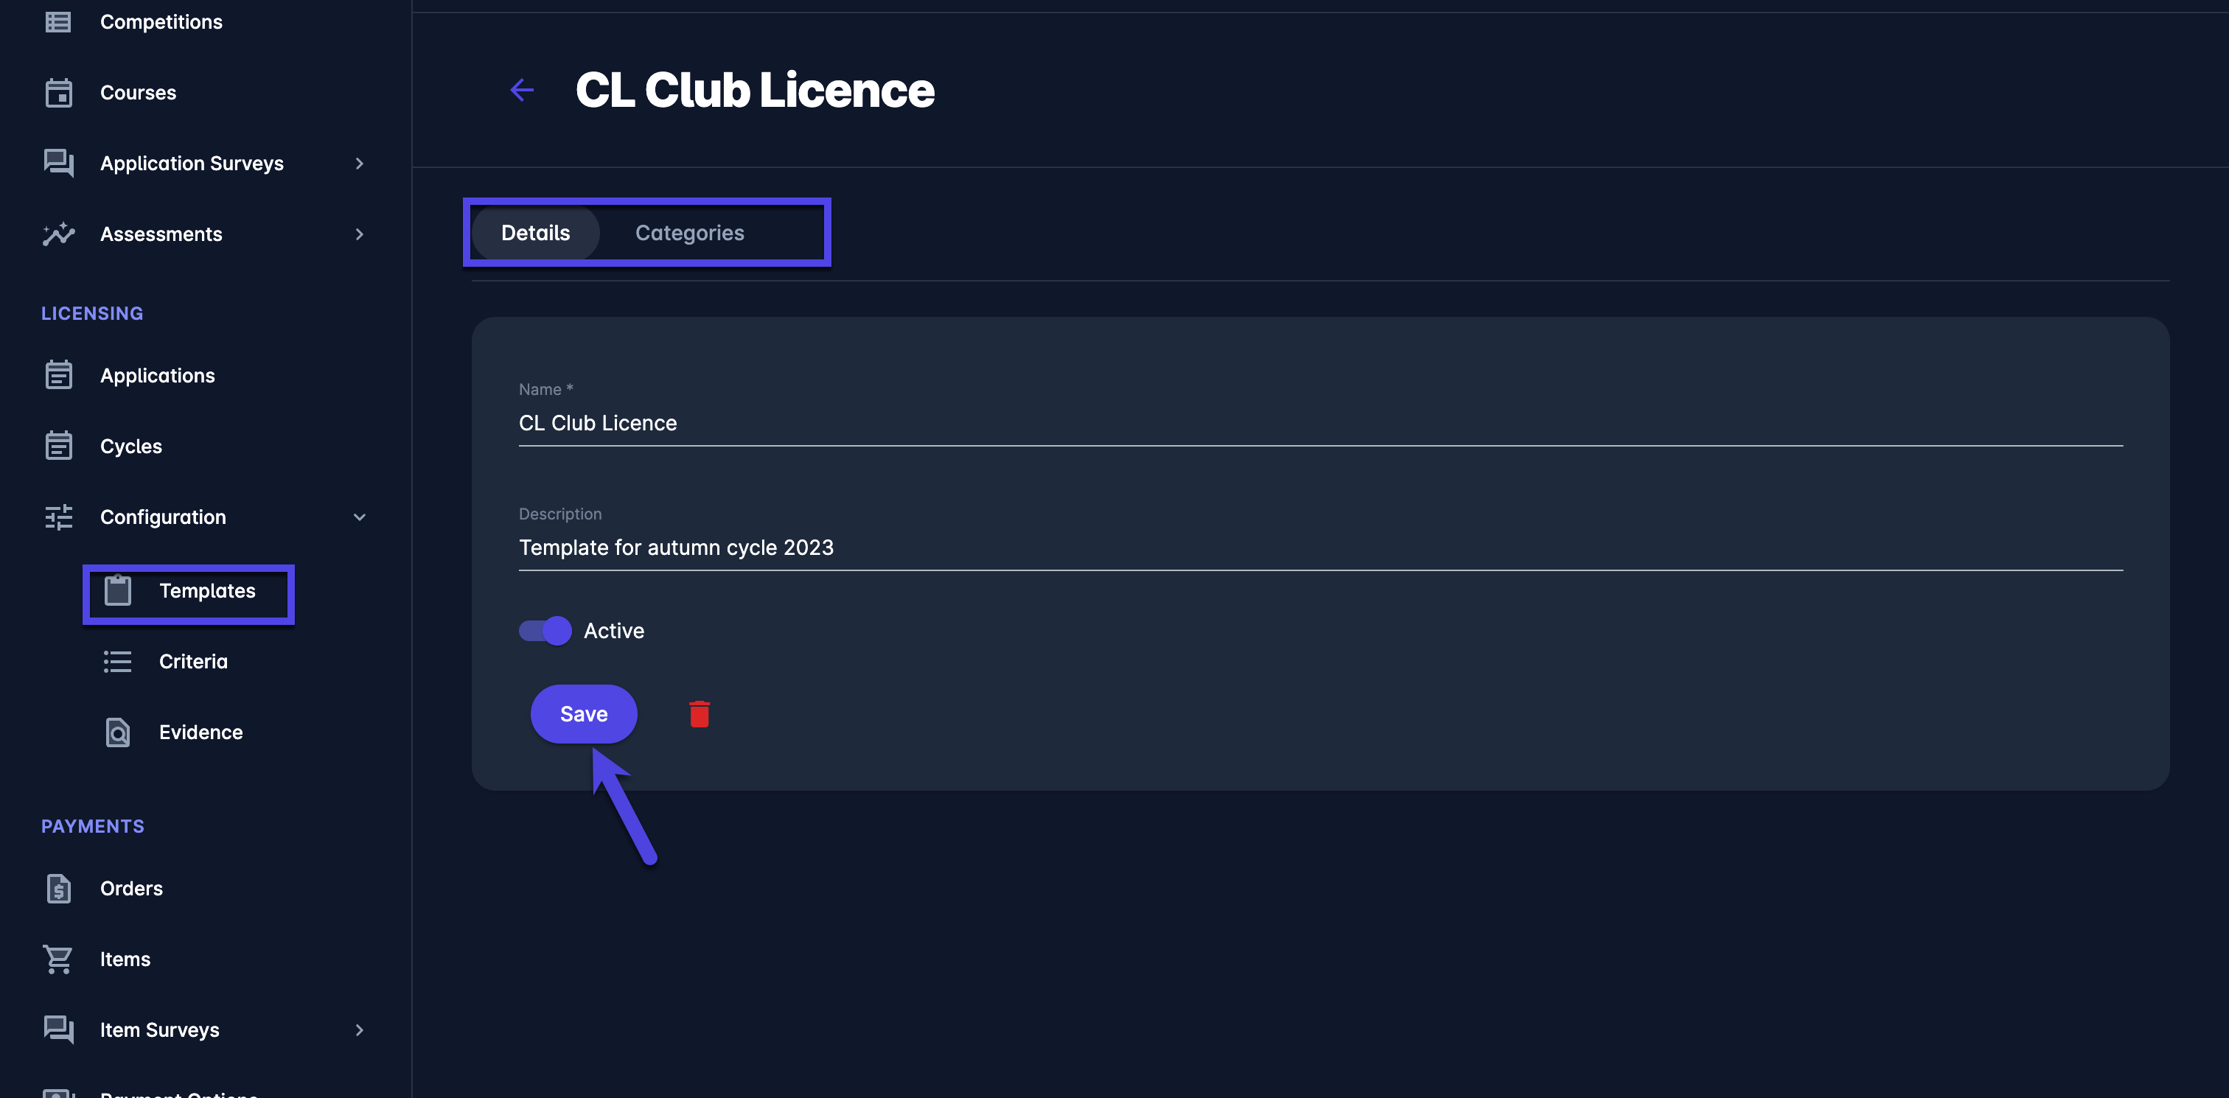Click the Save button
This screenshot has width=2229, height=1098.
pos(584,715)
